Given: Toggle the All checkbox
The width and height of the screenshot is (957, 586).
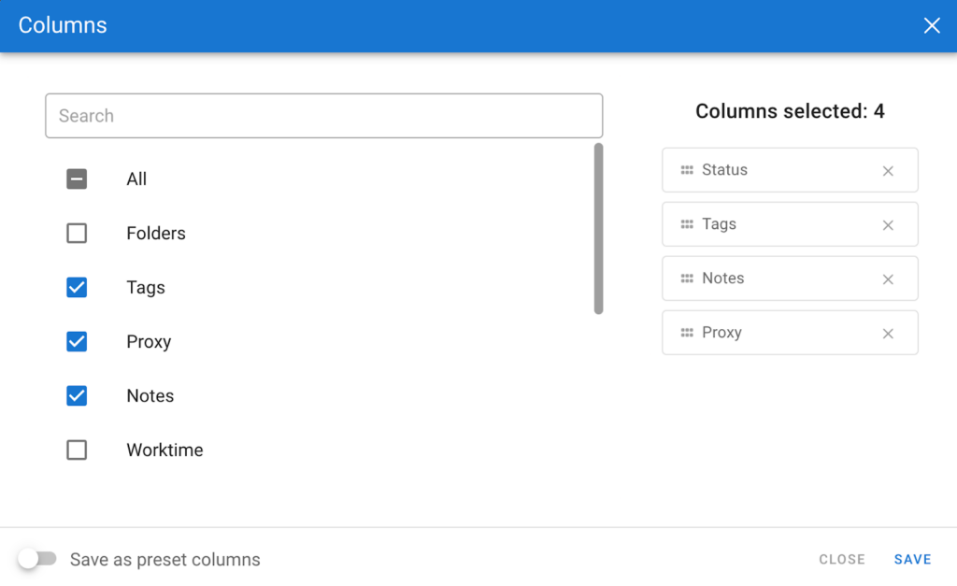Looking at the screenshot, I should pos(77,179).
